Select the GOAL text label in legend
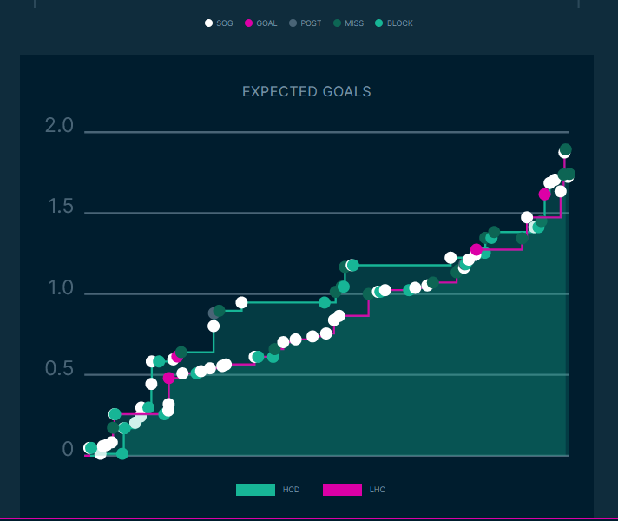Screen dimensions: 618x521 pyautogui.click(x=266, y=23)
